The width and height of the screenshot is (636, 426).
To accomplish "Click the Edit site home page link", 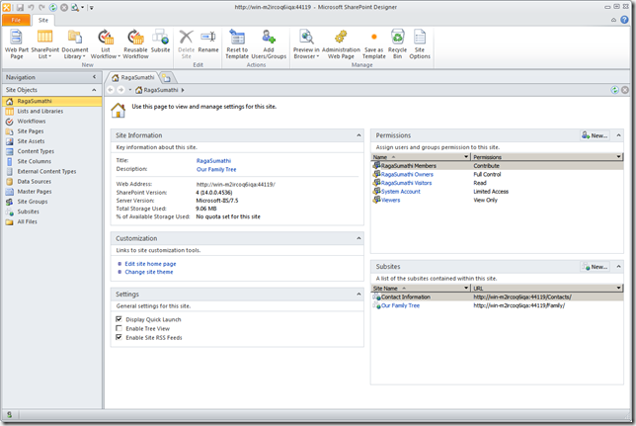I will (x=150, y=264).
